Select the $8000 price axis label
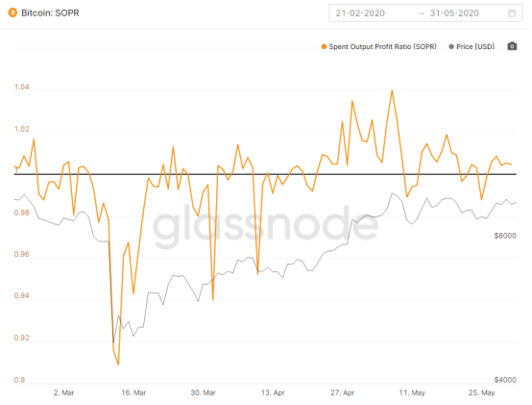Image resolution: width=532 pixels, height=405 pixels. click(x=505, y=236)
